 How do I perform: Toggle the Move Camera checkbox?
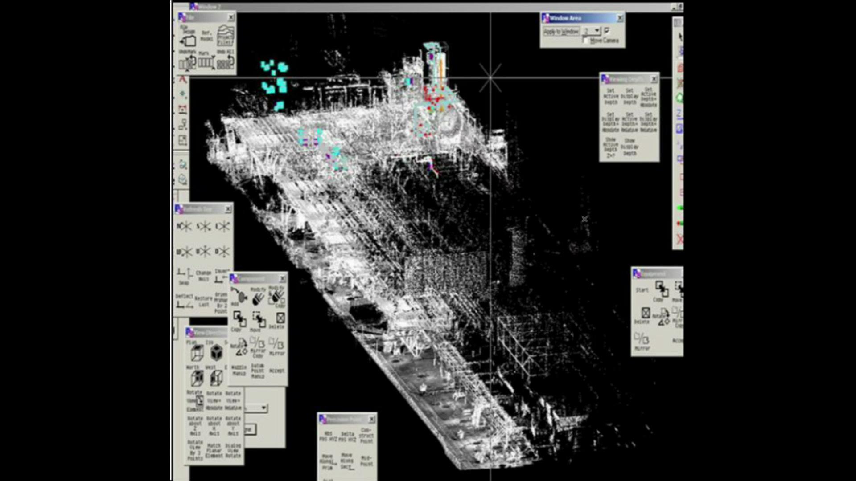pyautogui.click(x=586, y=41)
